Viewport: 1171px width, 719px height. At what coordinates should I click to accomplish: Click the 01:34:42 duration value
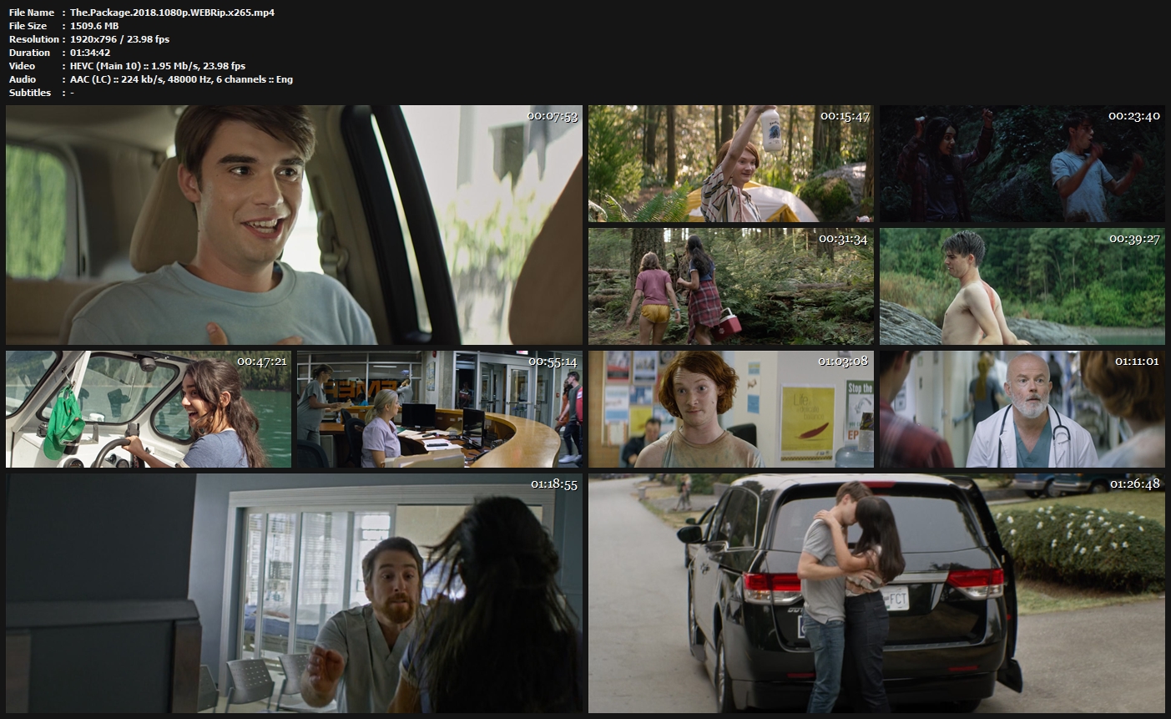90,53
